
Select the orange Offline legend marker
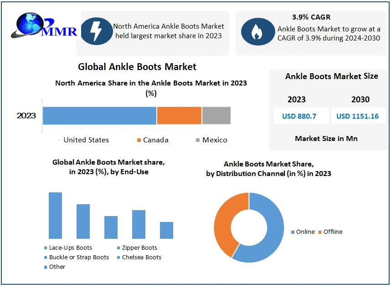click(x=320, y=232)
